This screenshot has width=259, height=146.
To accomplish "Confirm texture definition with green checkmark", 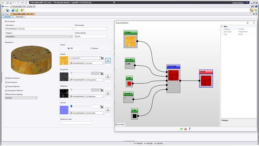I will (181, 129).
